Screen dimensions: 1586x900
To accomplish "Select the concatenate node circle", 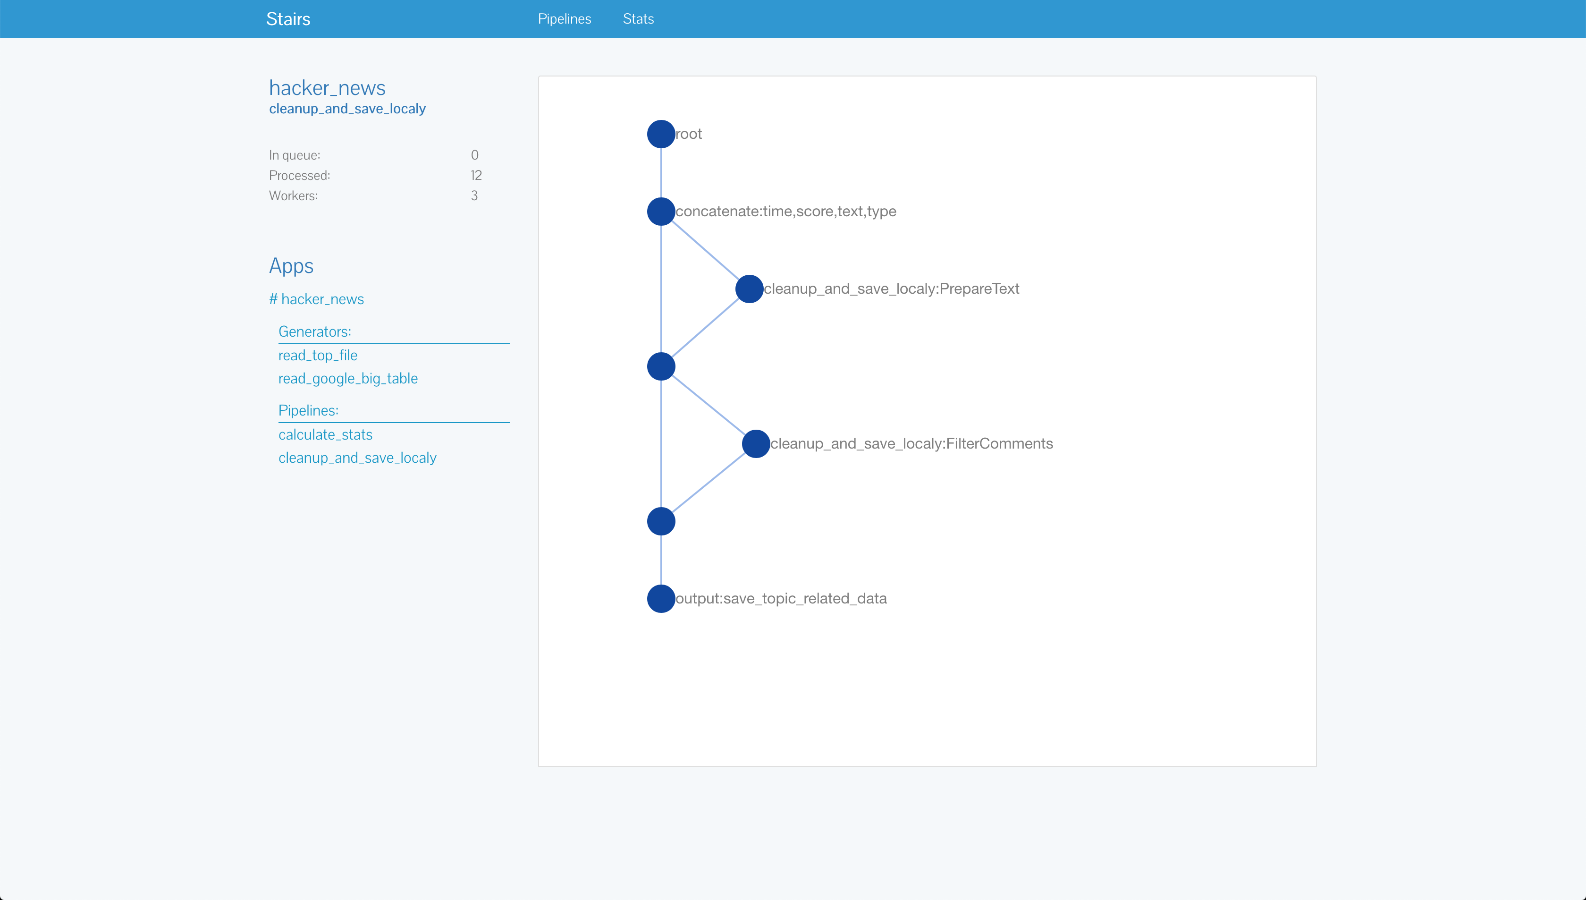I will pyautogui.click(x=660, y=212).
